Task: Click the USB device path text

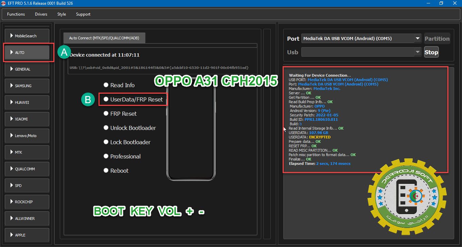Action: pyautogui.click(x=159, y=68)
